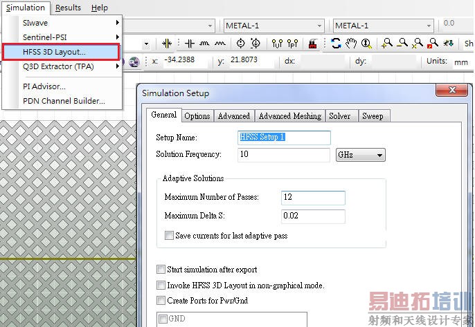Viewport: 475px width, 327px height.
Task: Click the x coordinate field
Action: tap(186, 61)
